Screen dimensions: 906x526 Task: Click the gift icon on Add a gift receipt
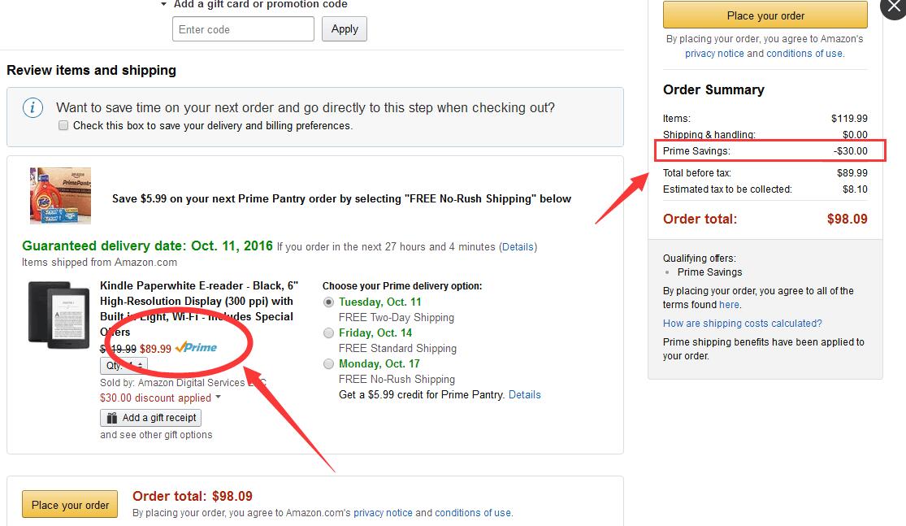[x=111, y=418]
